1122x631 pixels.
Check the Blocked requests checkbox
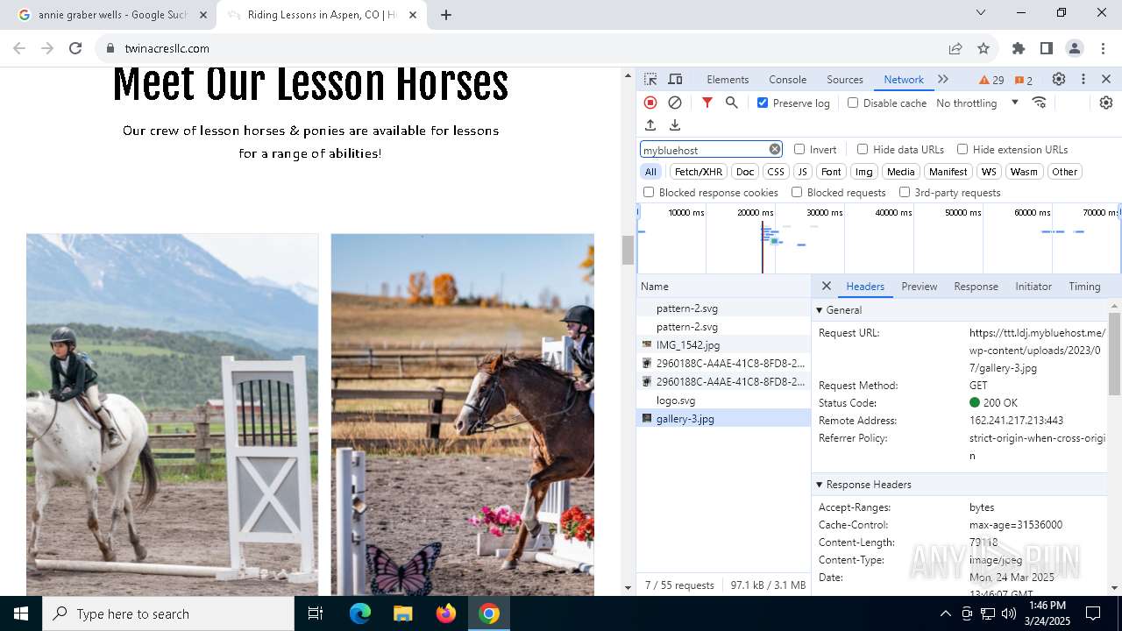point(797,192)
